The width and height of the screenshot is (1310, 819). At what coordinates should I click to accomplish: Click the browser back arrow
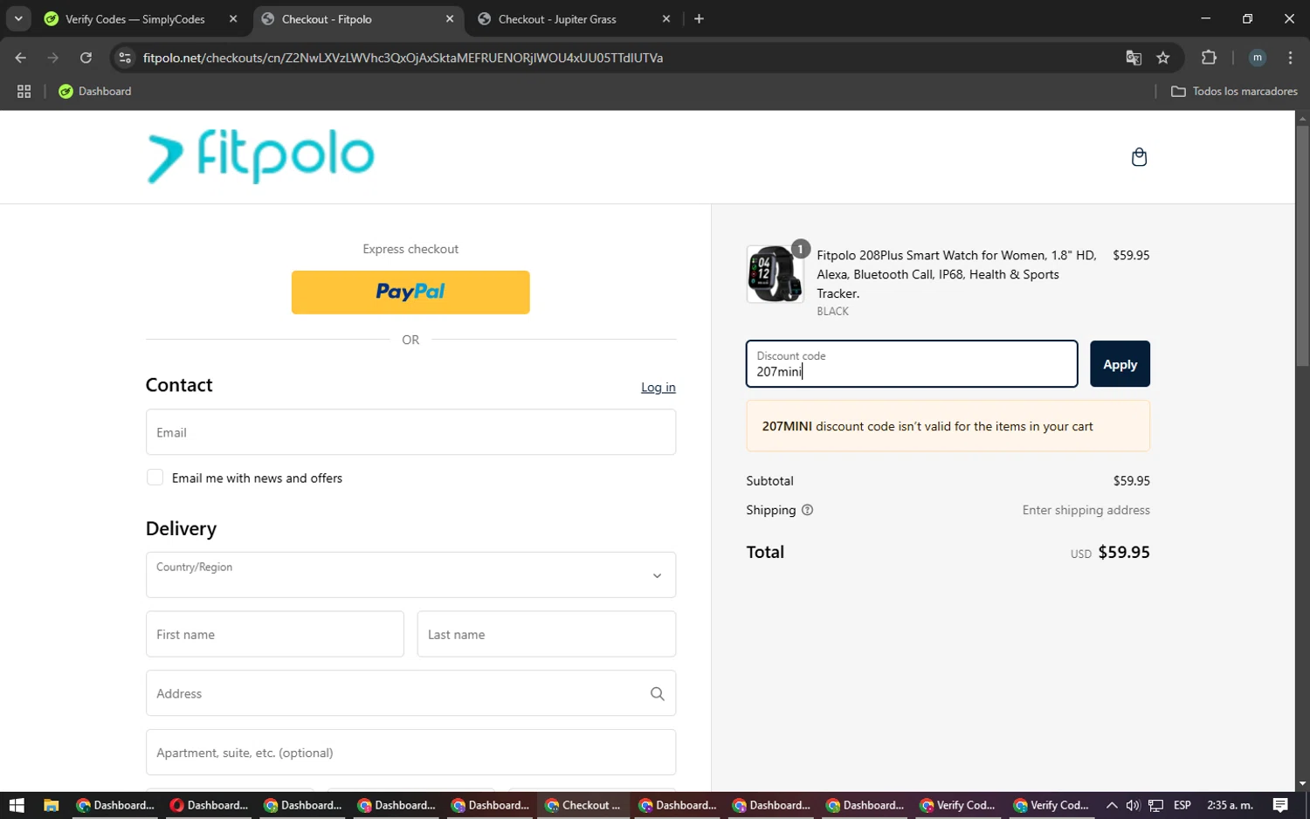[x=21, y=58]
